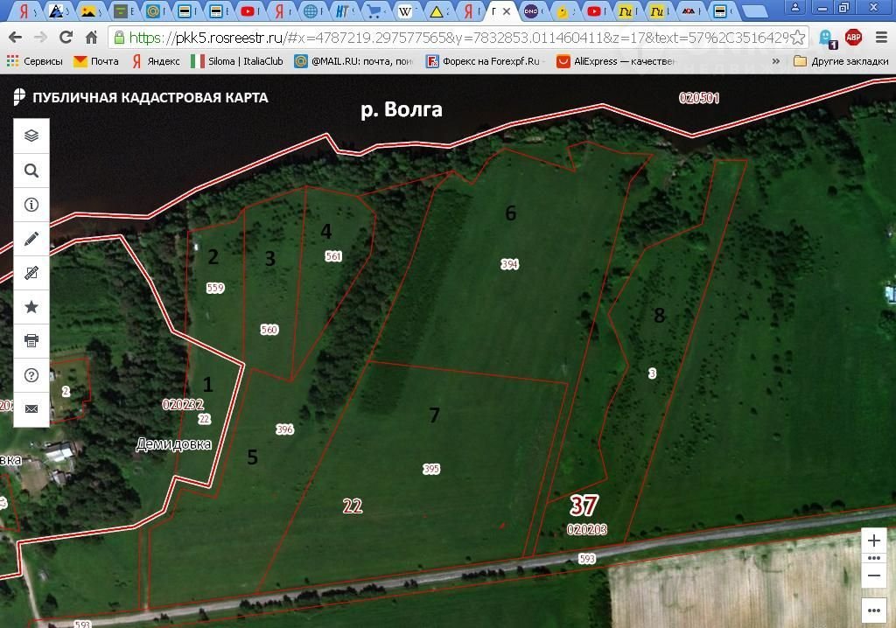Open the cadastral search tool
Screen dimensions: 896x628
click(31, 171)
